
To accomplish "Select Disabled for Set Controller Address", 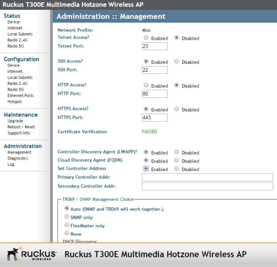I will point(176,169).
